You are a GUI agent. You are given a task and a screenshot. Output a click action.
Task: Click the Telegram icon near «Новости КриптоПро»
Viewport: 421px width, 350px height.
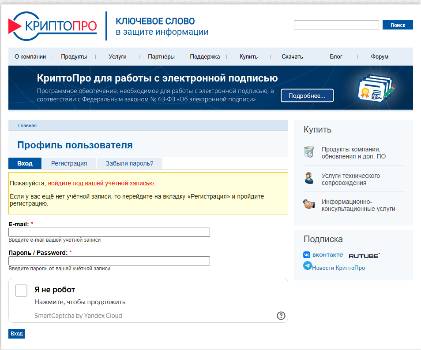point(308,265)
